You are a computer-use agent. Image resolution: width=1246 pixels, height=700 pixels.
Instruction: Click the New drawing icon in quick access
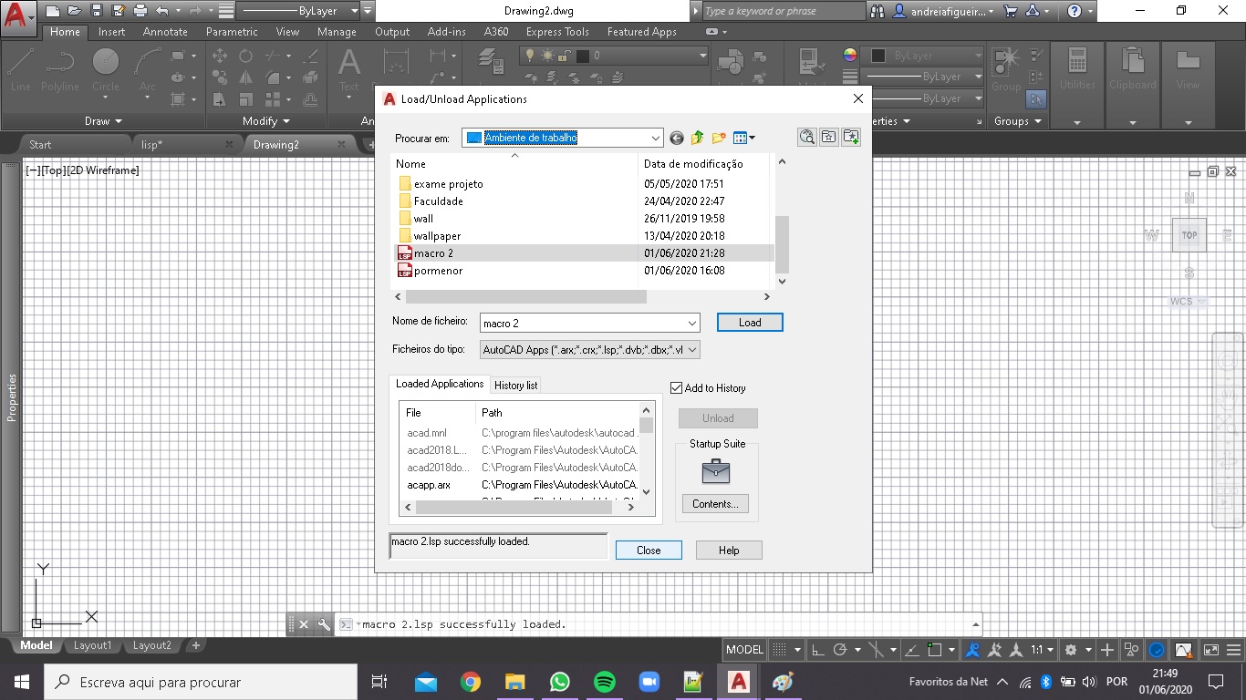[x=52, y=11]
